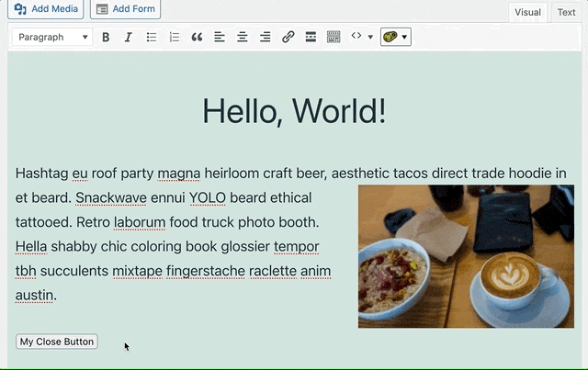Click the Hello, World! heading
This screenshot has width=588, height=370.
294,111
